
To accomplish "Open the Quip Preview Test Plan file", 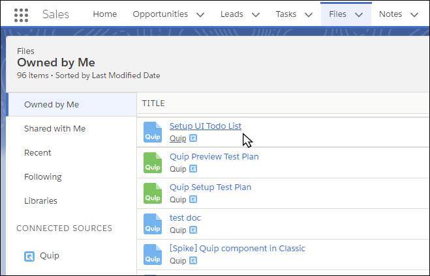I will point(214,157).
